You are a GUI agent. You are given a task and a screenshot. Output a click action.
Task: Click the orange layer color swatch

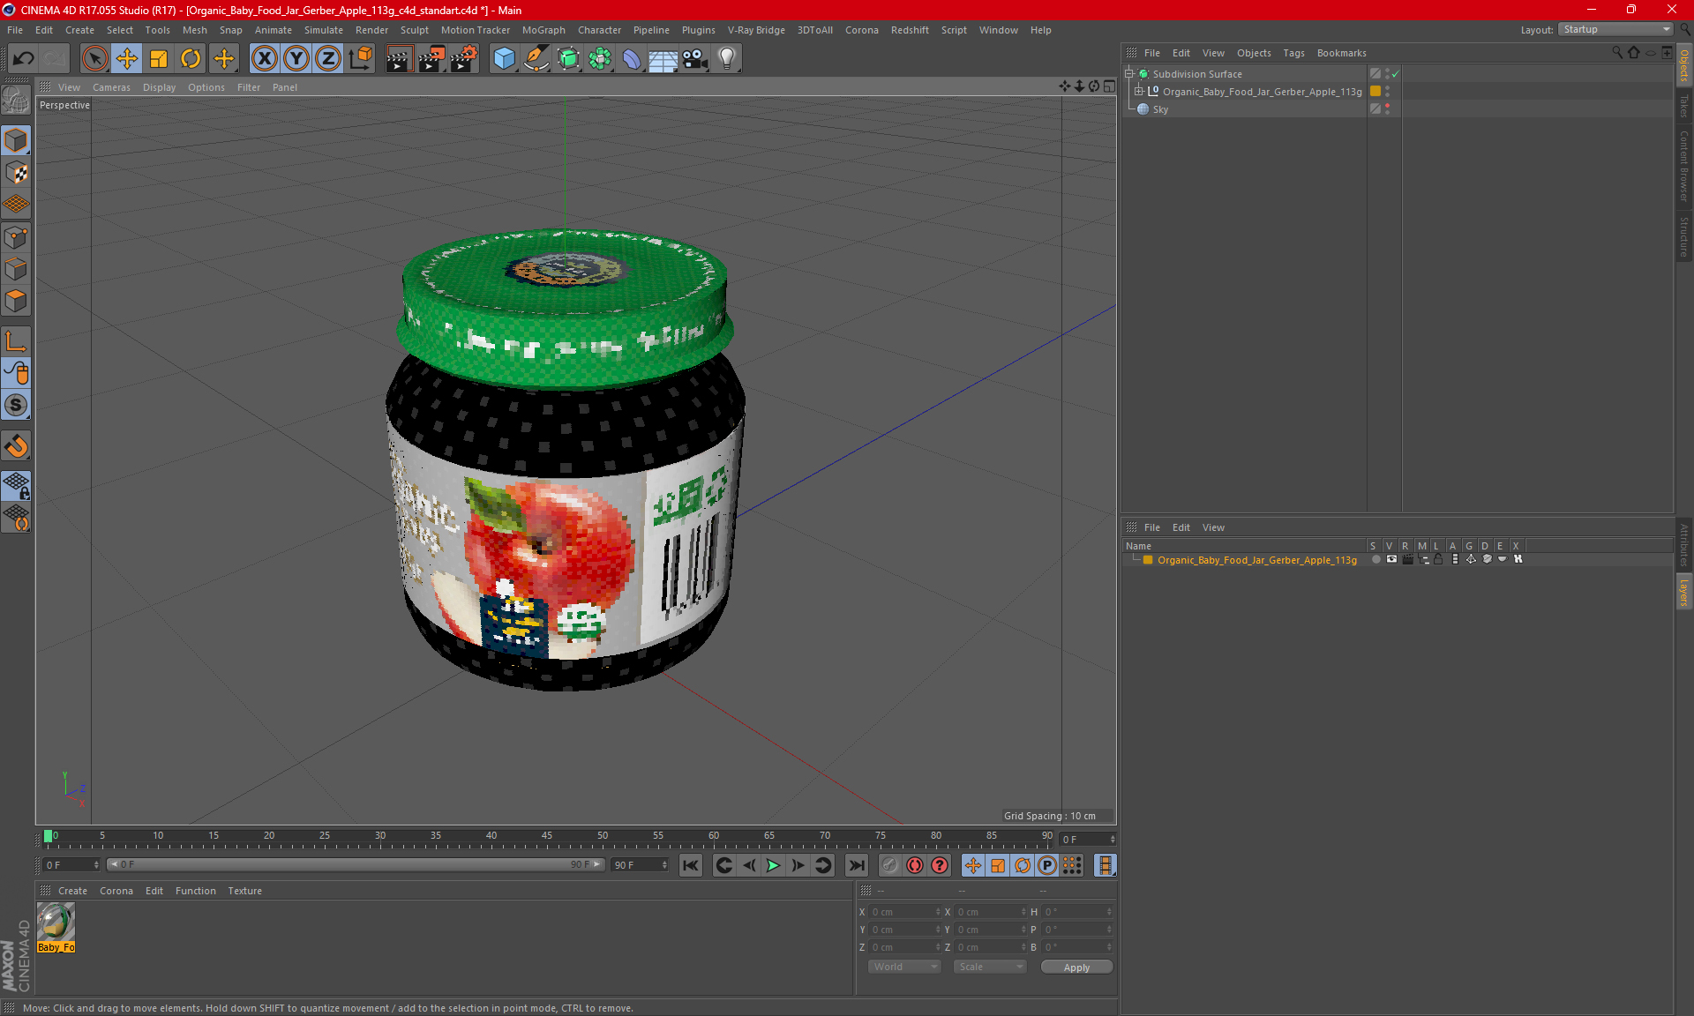tap(1148, 560)
